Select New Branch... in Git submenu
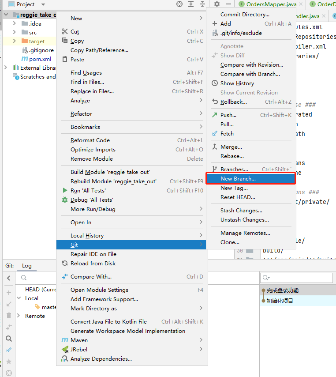Viewport: 336px width, 377px height. click(x=251, y=179)
